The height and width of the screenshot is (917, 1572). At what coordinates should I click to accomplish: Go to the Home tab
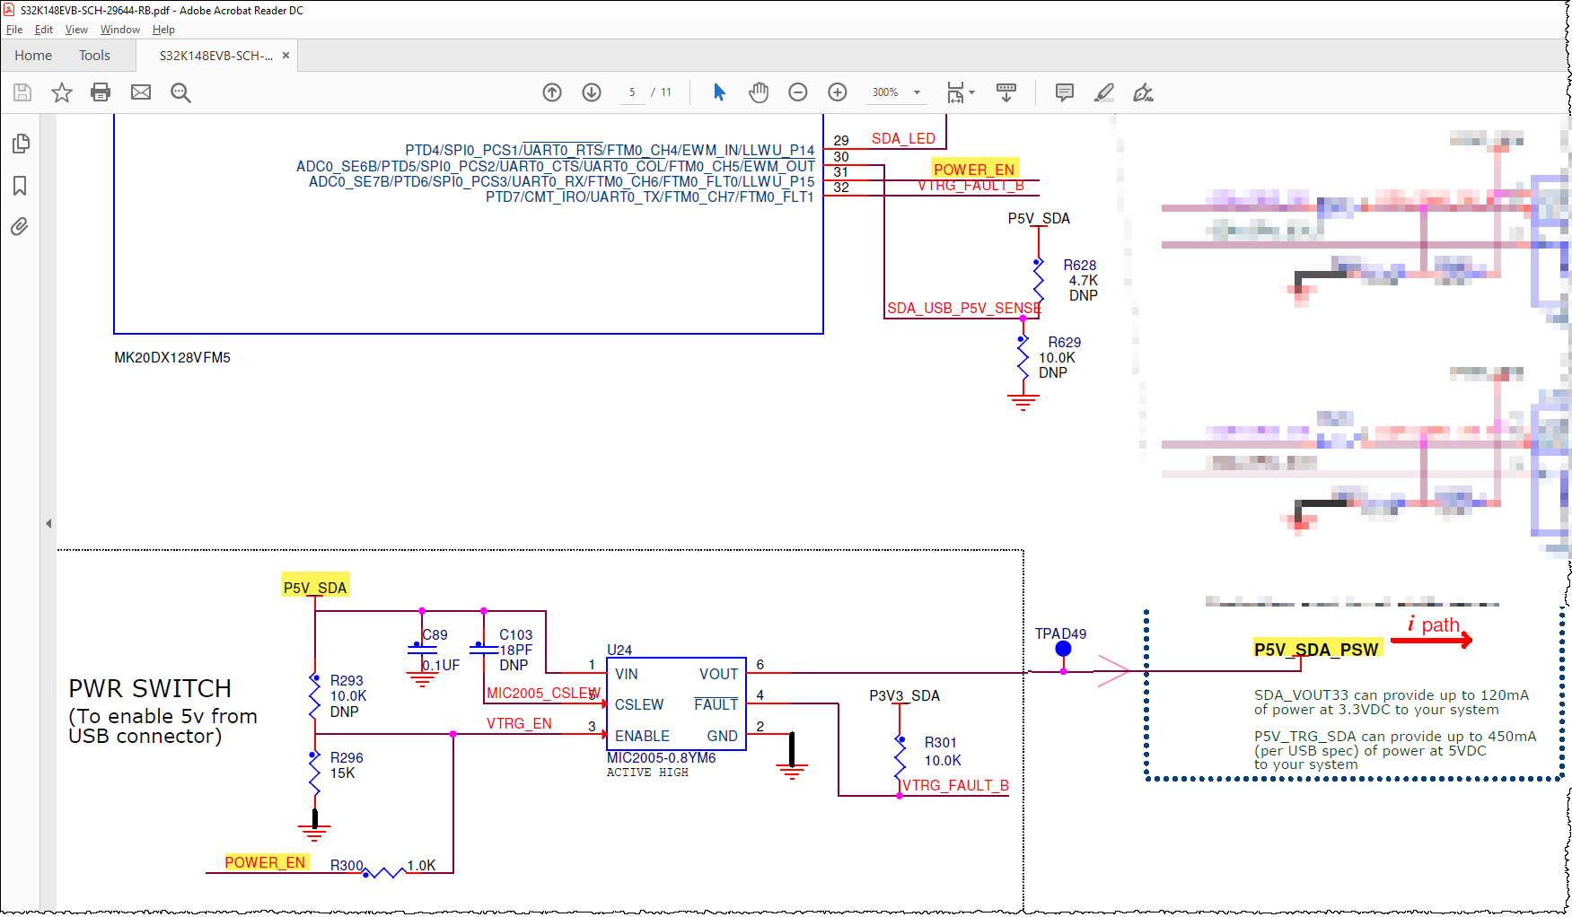pos(33,56)
